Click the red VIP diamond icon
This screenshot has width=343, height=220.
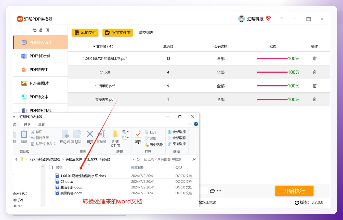coord(268,18)
